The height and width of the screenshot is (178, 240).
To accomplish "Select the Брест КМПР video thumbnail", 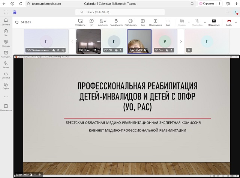I will (x=139, y=41).
